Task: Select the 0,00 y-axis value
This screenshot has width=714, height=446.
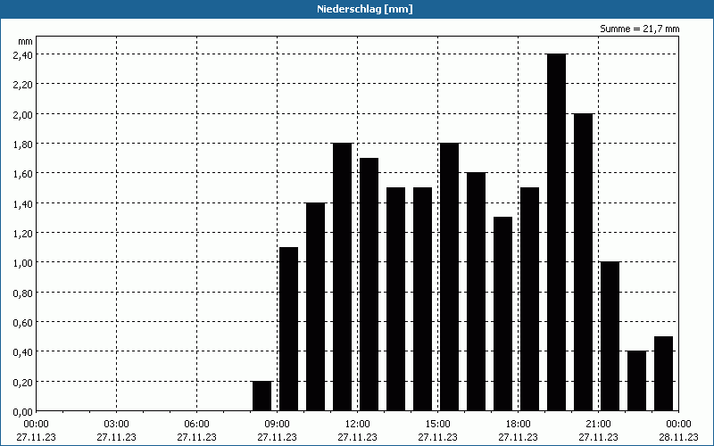Action: (22, 411)
